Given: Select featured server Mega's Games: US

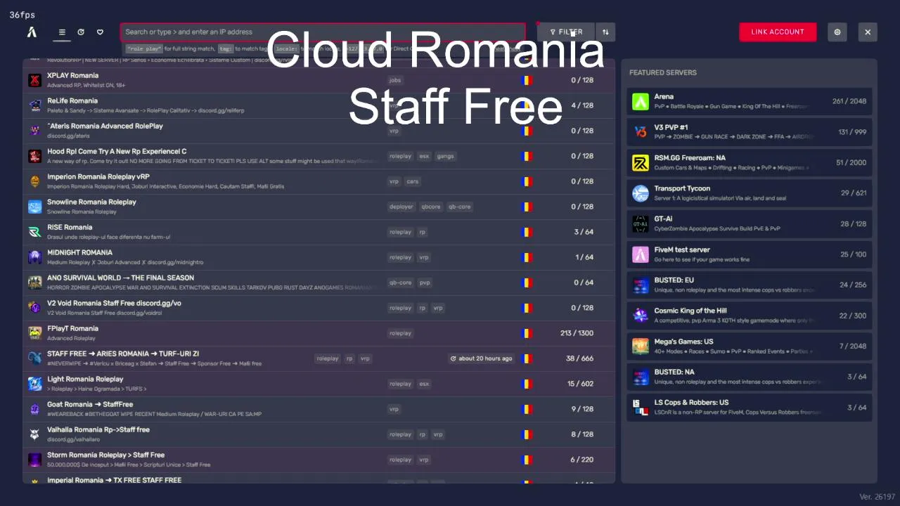Looking at the screenshot, I should (x=749, y=346).
